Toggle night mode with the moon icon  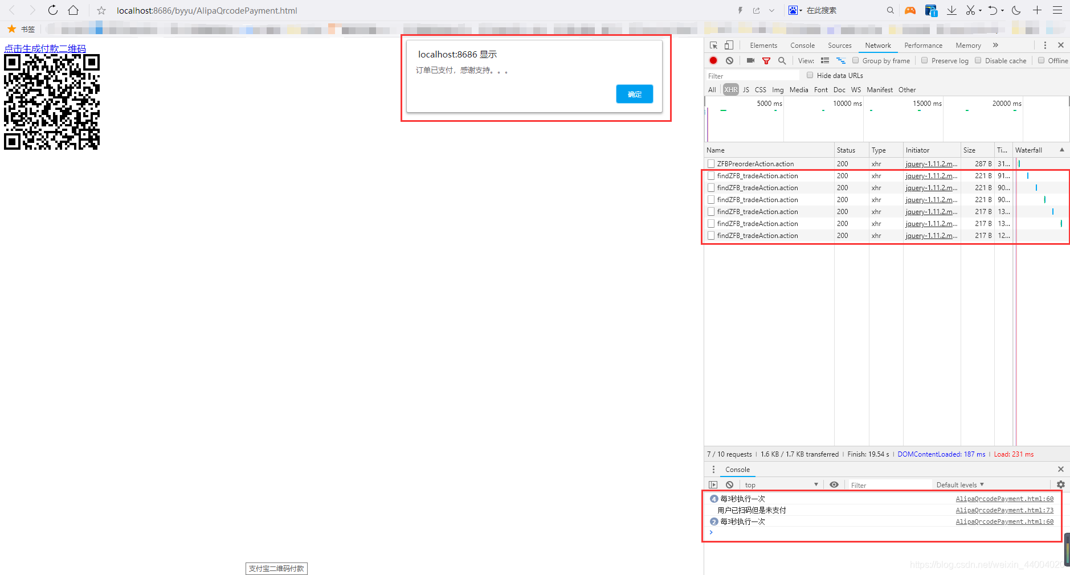[x=1016, y=10]
